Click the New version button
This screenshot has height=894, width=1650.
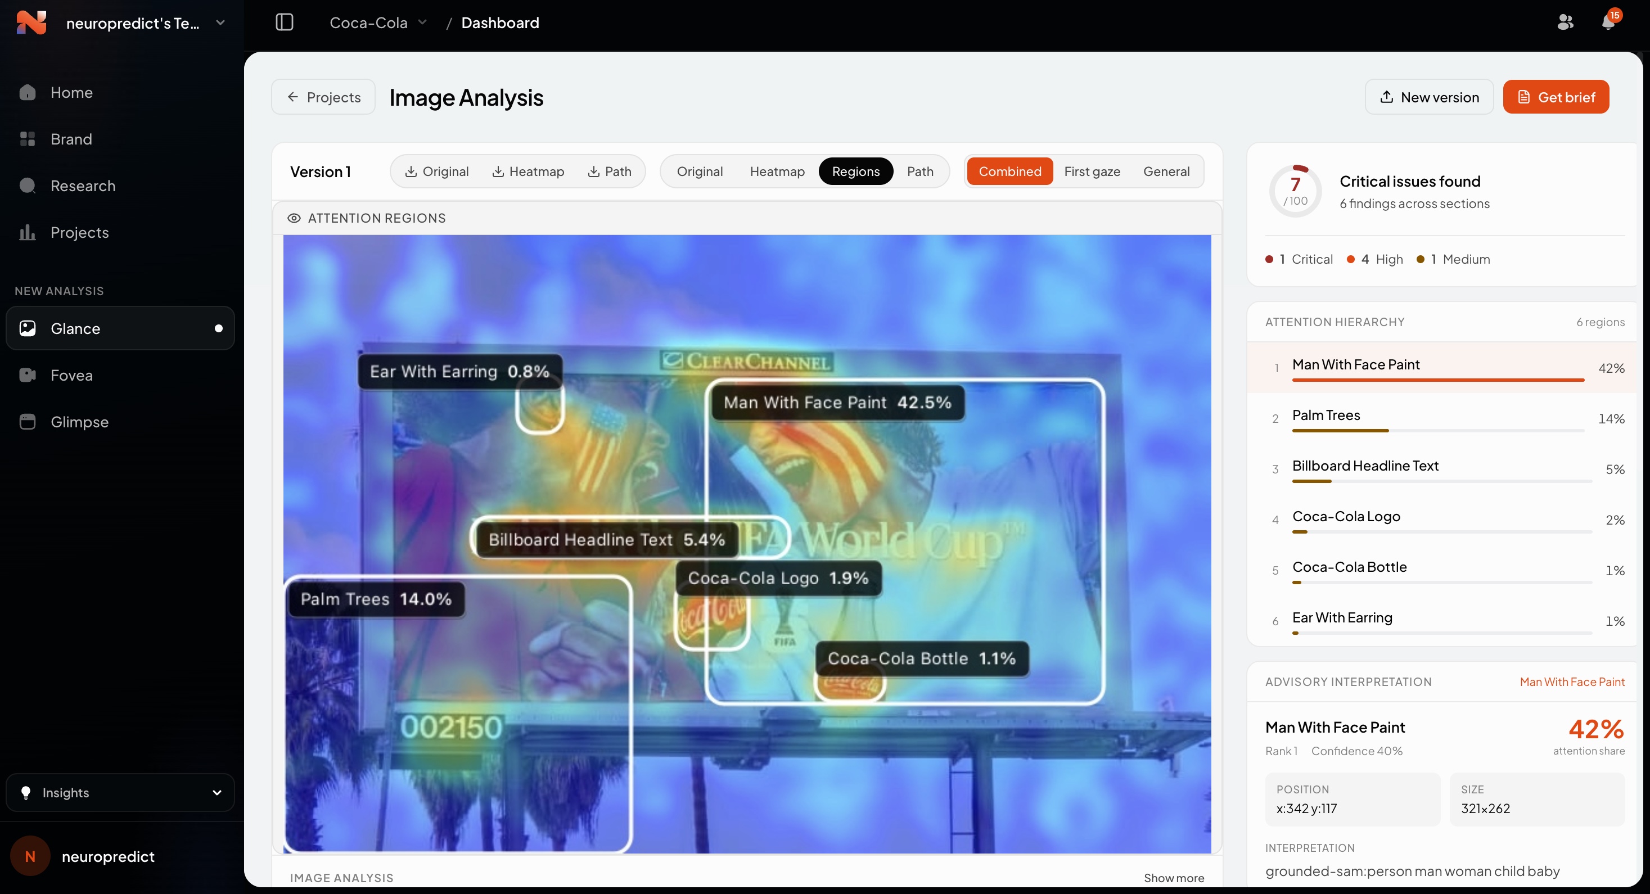[x=1429, y=97]
